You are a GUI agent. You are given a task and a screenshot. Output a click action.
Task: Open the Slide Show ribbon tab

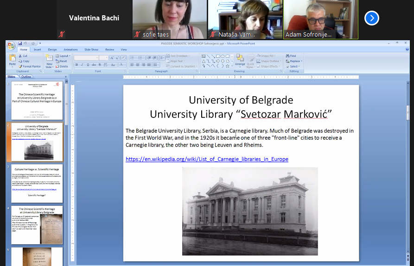(91, 49)
